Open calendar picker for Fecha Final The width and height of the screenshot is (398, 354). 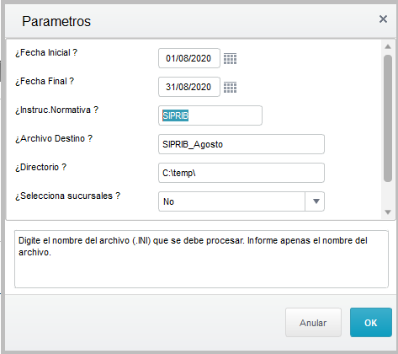pyautogui.click(x=230, y=87)
